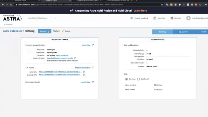208x117 pixels.
Task: Click location value us-east1
Action: 150,59
